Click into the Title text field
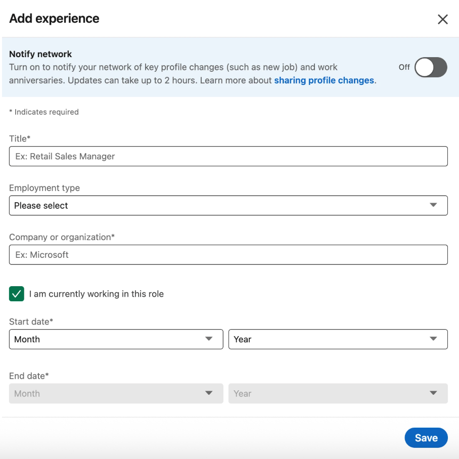Screen dimensions: 459x459 tap(228, 157)
